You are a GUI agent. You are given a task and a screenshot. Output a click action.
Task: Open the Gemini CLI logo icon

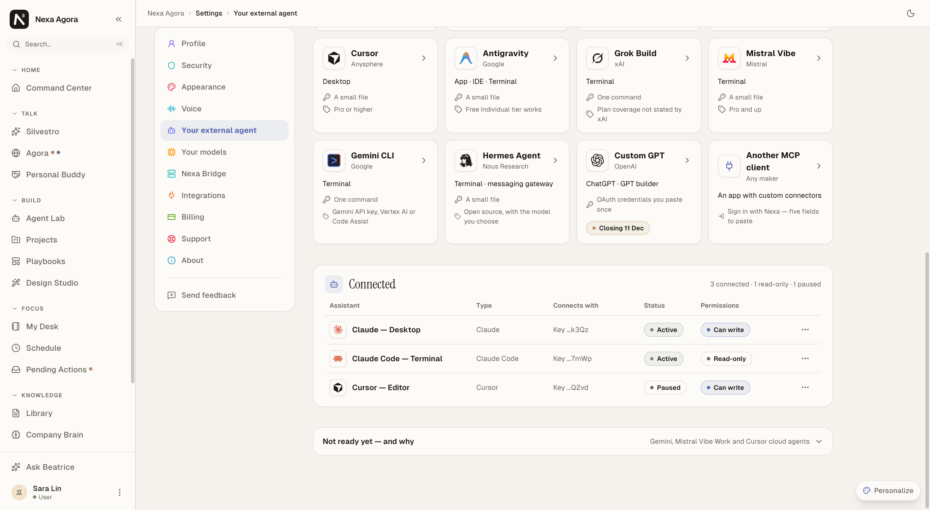334,160
